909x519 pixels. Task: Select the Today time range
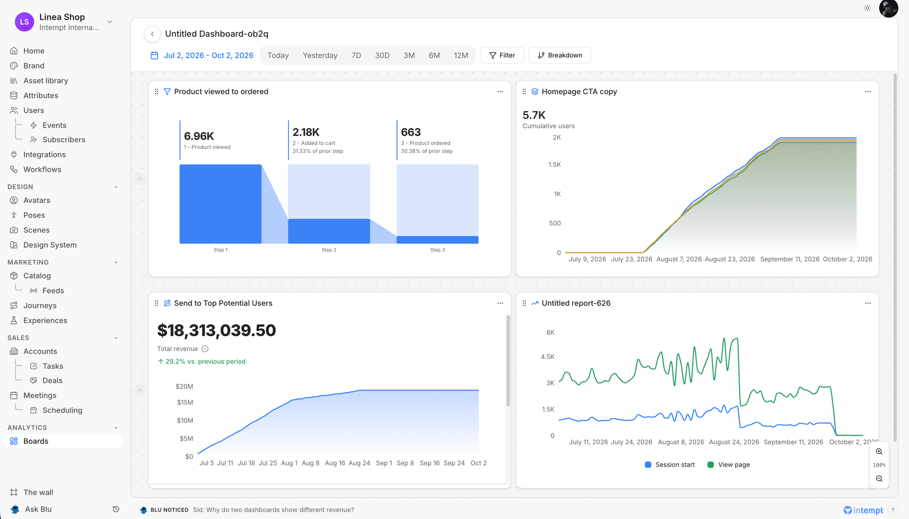point(278,55)
